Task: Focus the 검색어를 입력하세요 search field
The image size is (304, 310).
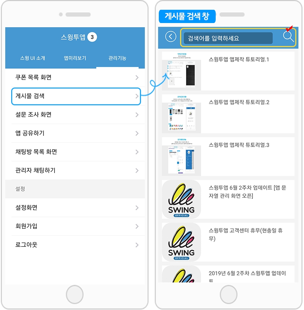Action: click(x=228, y=38)
